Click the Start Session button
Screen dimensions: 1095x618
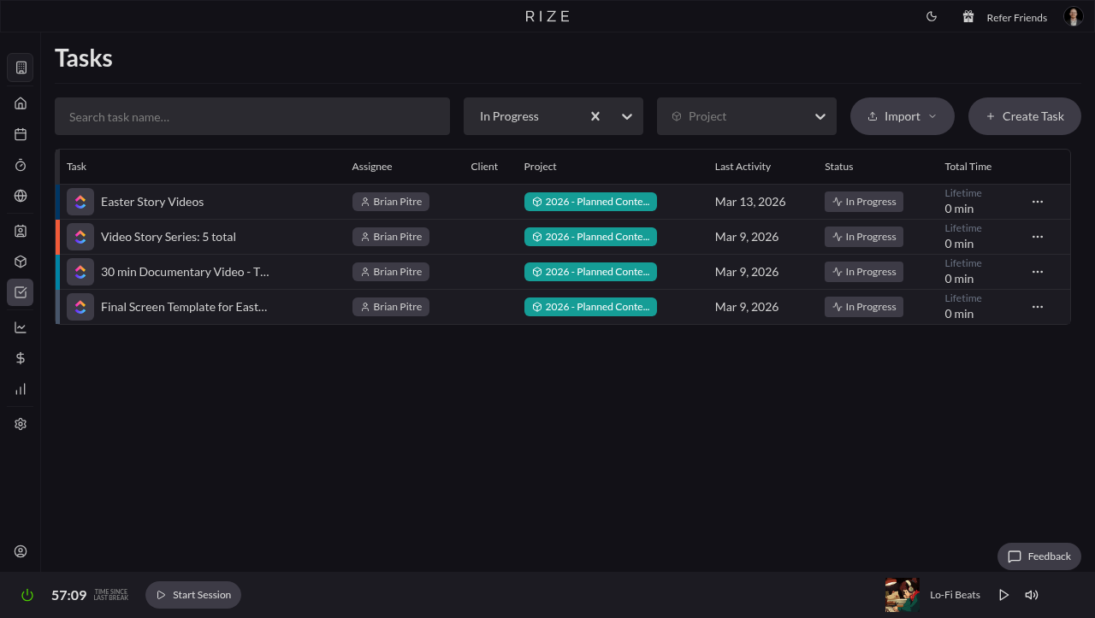point(193,595)
